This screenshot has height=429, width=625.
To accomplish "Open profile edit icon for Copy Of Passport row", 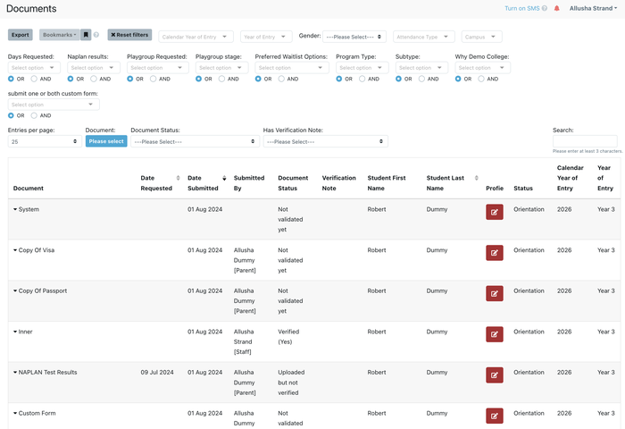I will [x=494, y=293].
